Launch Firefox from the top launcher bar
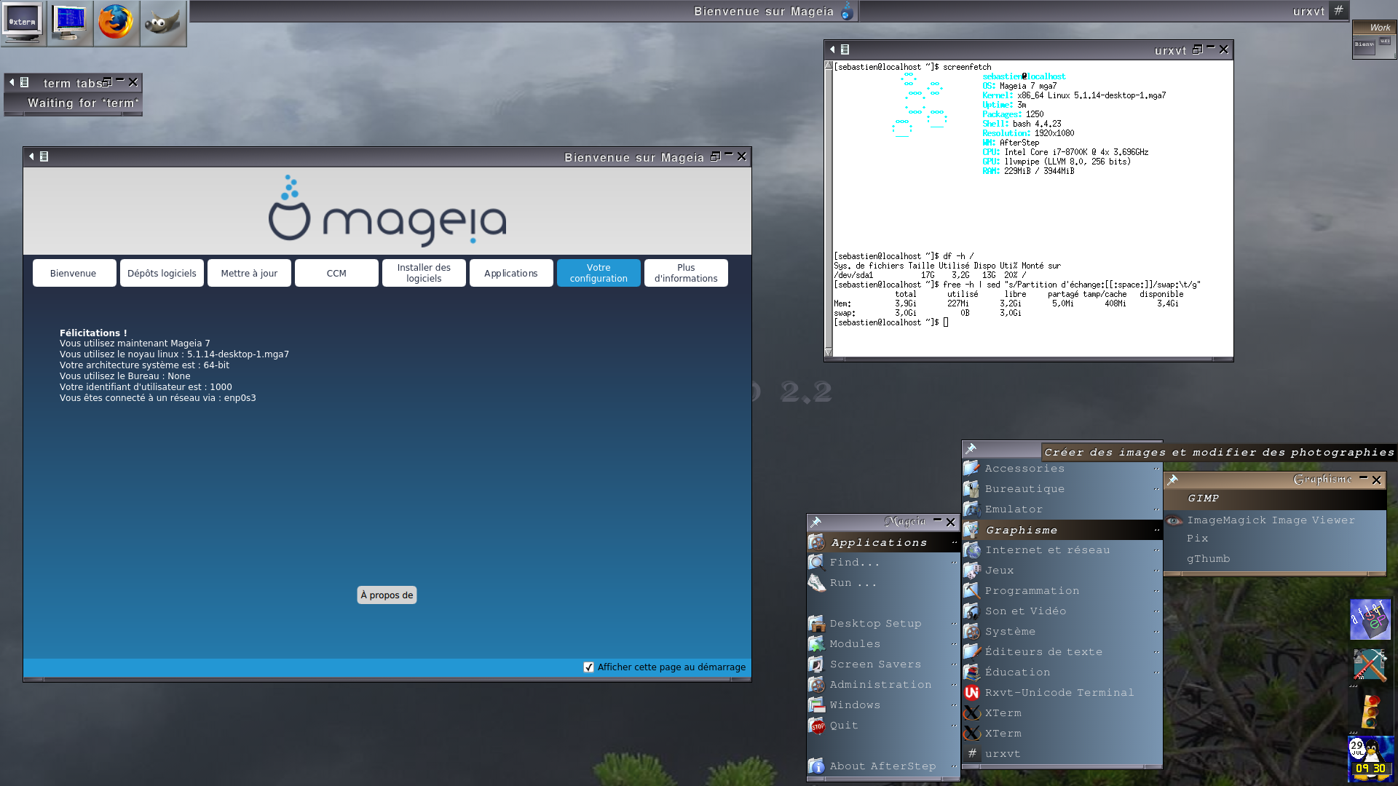The height and width of the screenshot is (786, 1398). pyautogui.click(x=116, y=23)
